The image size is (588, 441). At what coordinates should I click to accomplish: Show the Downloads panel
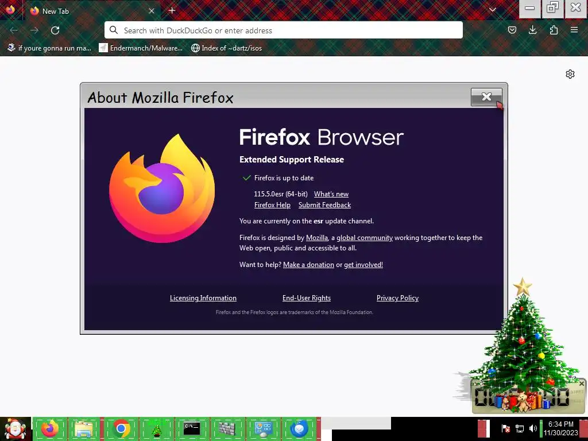(x=532, y=30)
